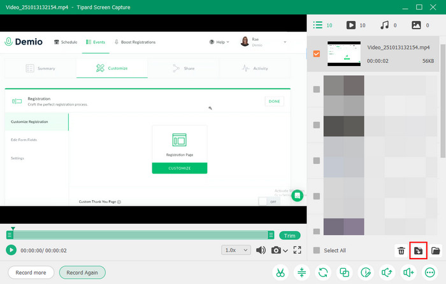Check the Select All checkbox
The height and width of the screenshot is (284, 446).
coord(317,250)
